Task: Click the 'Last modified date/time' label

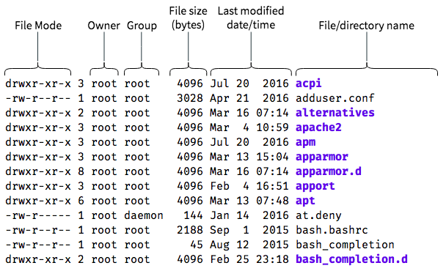Action: click(x=251, y=18)
